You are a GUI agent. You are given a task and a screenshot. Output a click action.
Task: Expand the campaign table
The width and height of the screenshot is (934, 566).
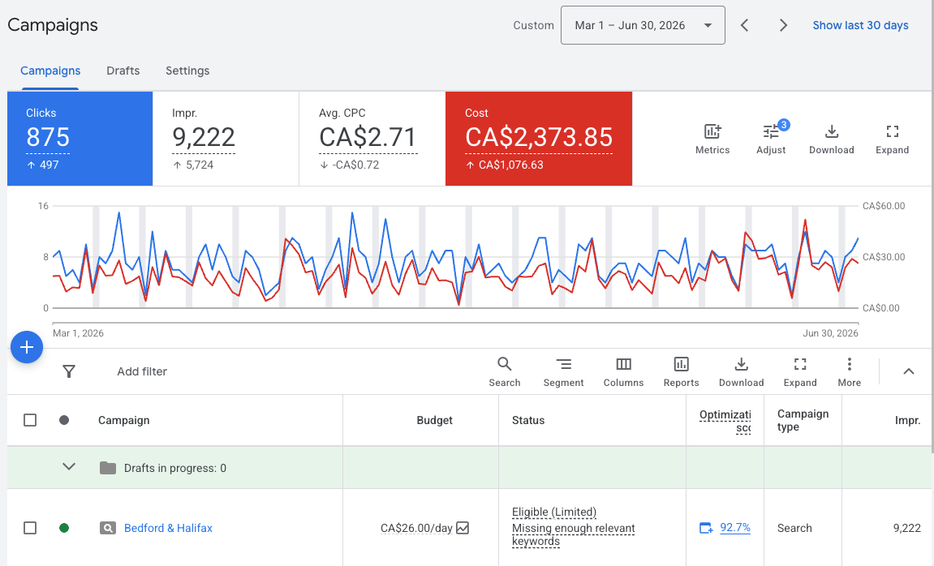point(800,372)
